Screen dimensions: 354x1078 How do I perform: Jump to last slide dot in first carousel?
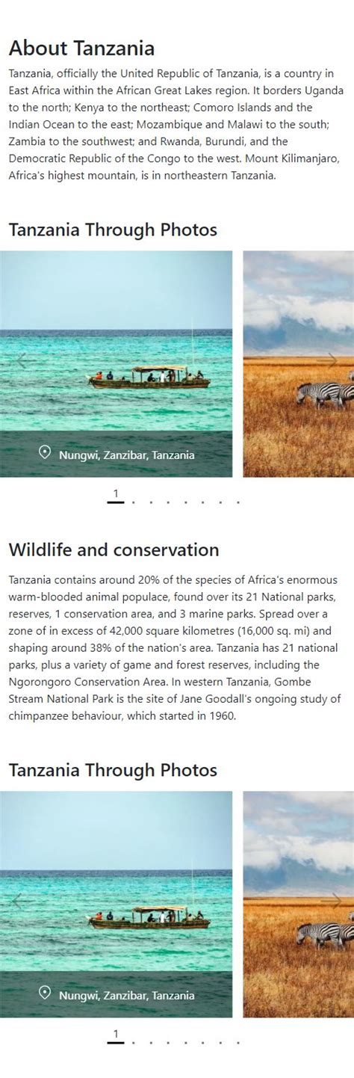click(238, 502)
